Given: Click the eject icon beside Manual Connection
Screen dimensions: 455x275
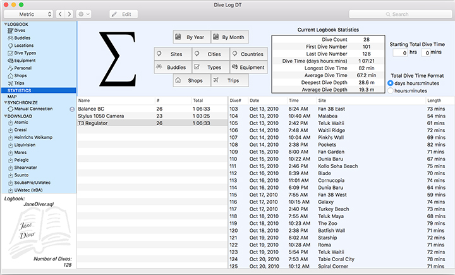Looking at the screenshot, I should 72,109.
